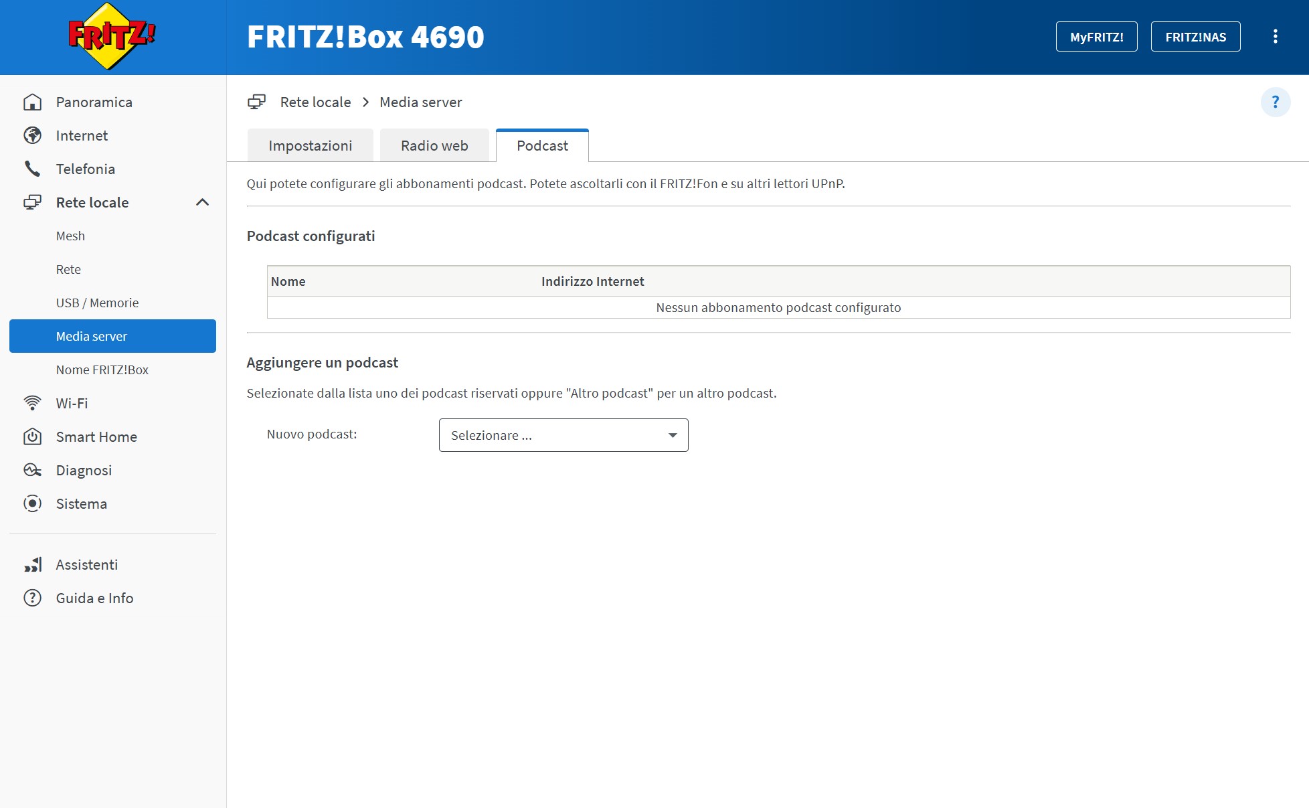
Task: Open Sistema menu label
Action: coord(81,503)
